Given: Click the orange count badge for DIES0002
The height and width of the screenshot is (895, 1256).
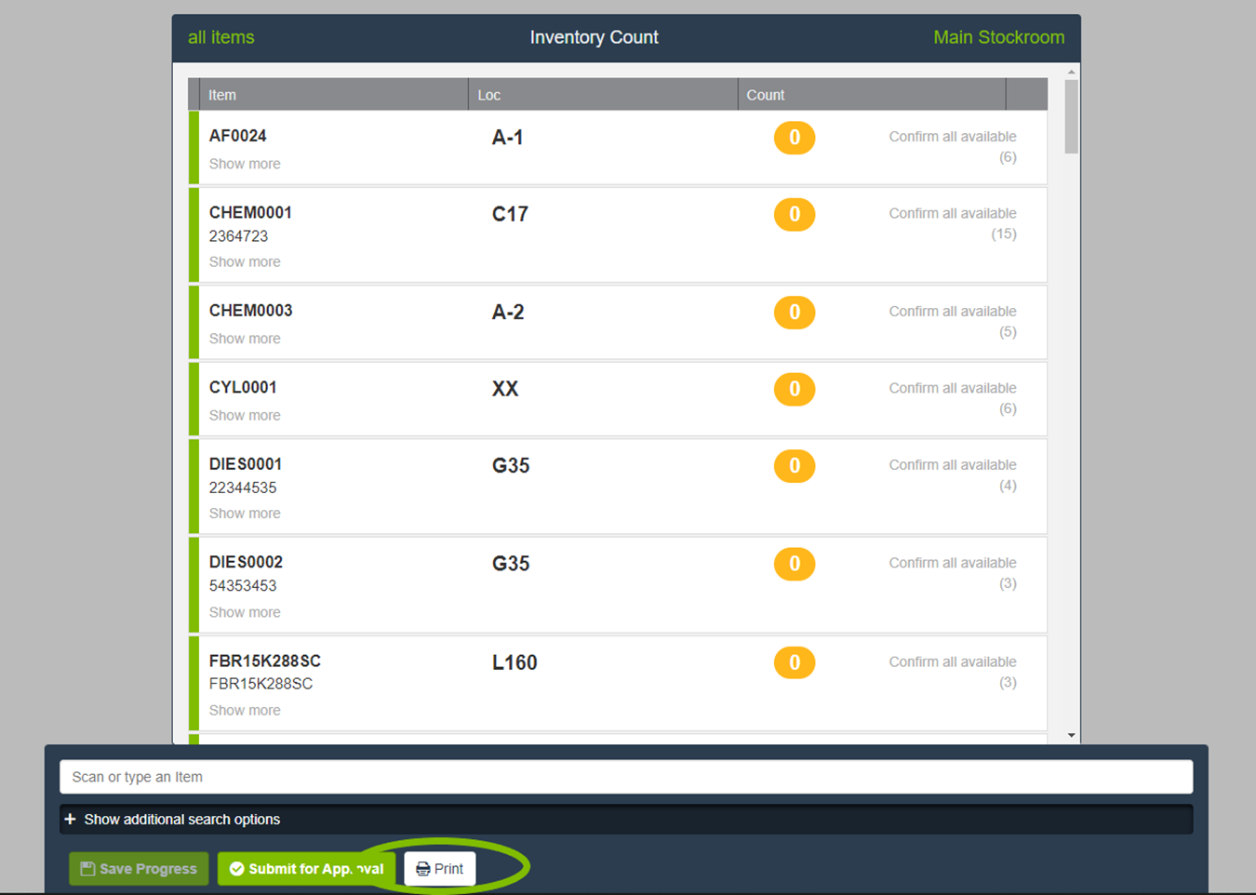Looking at the screenshot, I should (x=794, y=564).
